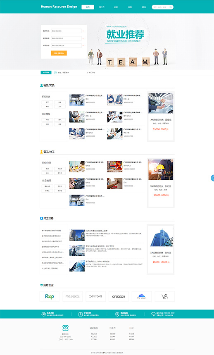This screenshot has height=355, width=214.
Task: Open the creaton company logo thumbnail
Action: point(119,296)
